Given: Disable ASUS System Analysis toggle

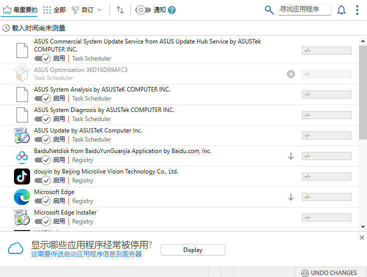Looking at the screenshot, I should click(x=43, y=98).
